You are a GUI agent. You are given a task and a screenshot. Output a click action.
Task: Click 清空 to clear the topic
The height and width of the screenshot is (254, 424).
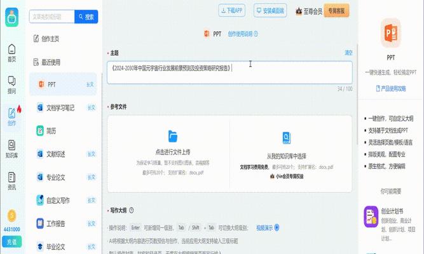coord(348,53)
